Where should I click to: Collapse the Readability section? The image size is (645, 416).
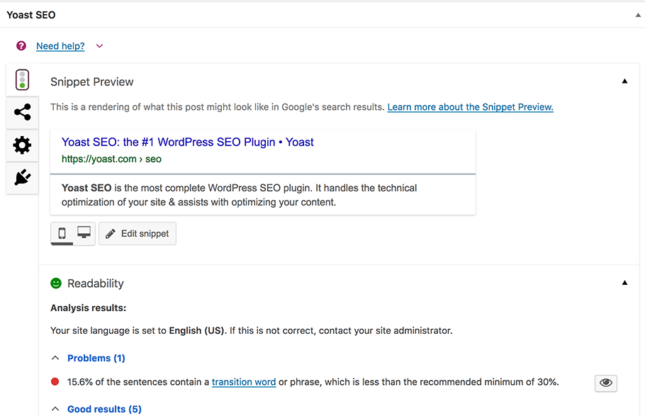coord(624,283)
